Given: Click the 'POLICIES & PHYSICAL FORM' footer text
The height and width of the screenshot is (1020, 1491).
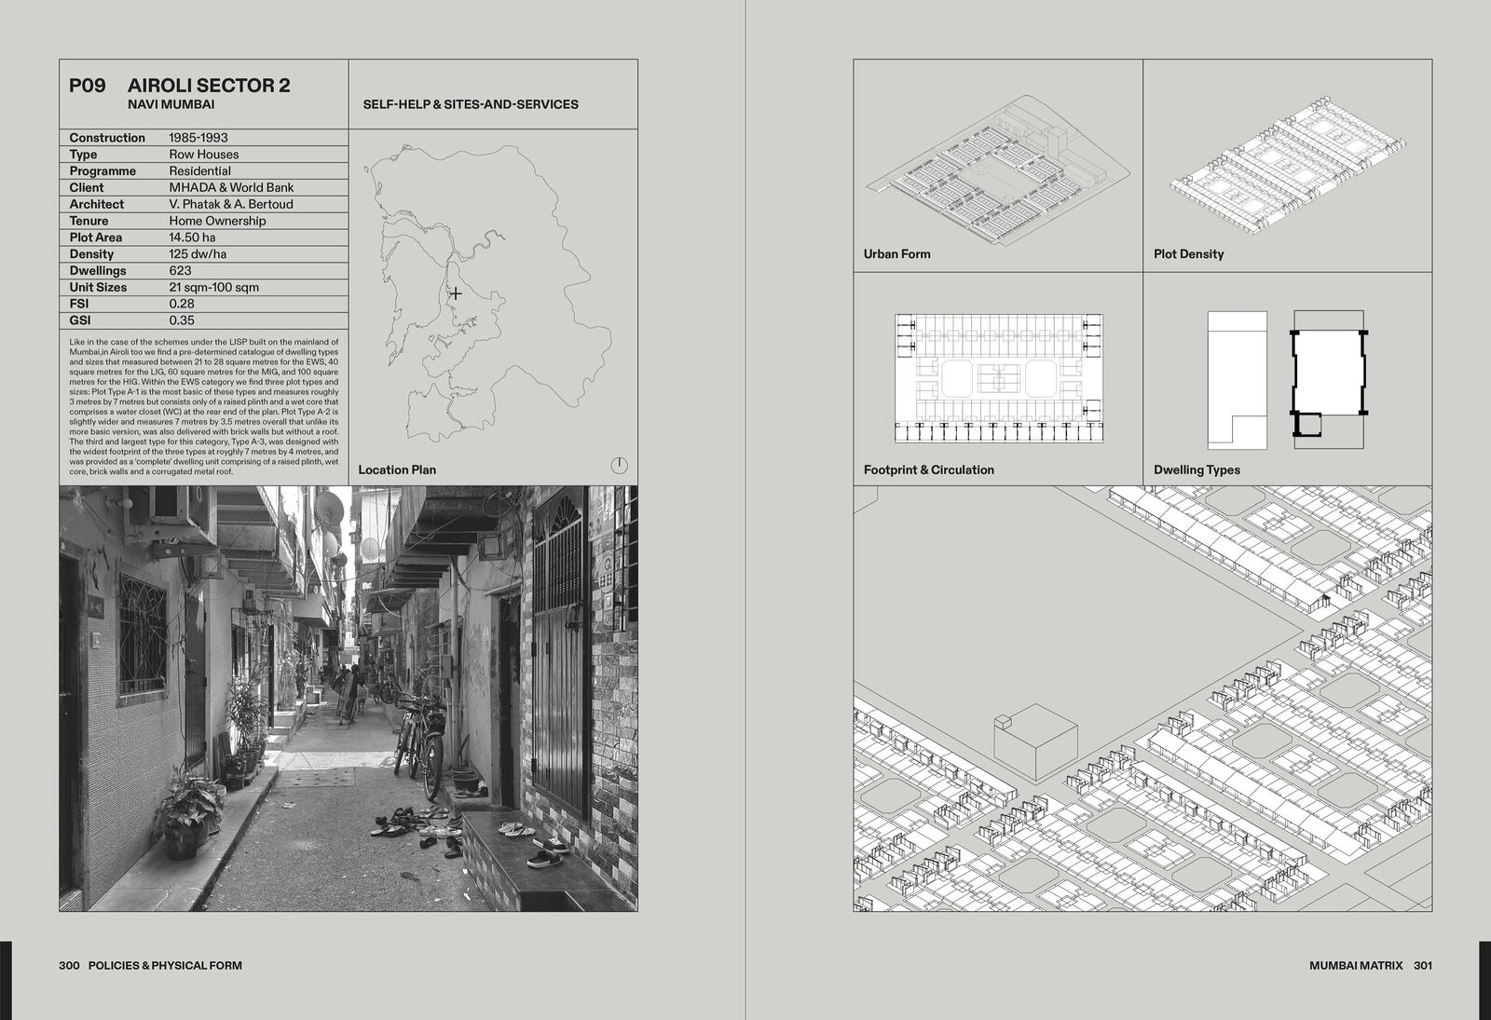Looking at the screenshot, I should [165, 965].
